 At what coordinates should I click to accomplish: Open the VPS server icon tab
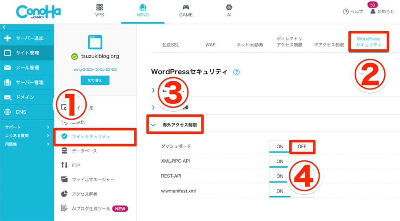click(100, 7)
